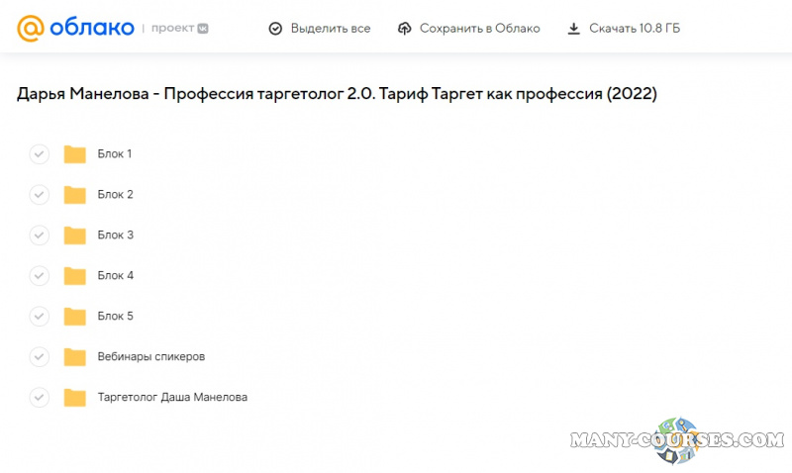Viewport: 792px width, 473px height.
Task: Choose Сохранить в Облако
Action: pyautogui.click(x=479, y=29)
